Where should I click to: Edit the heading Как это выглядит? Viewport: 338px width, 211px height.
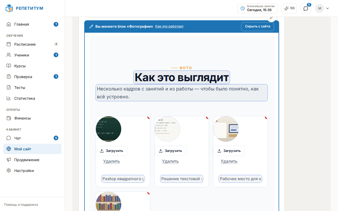[182, 77]
